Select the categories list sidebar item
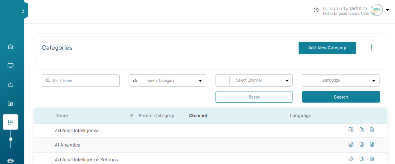 coord(10,122)
